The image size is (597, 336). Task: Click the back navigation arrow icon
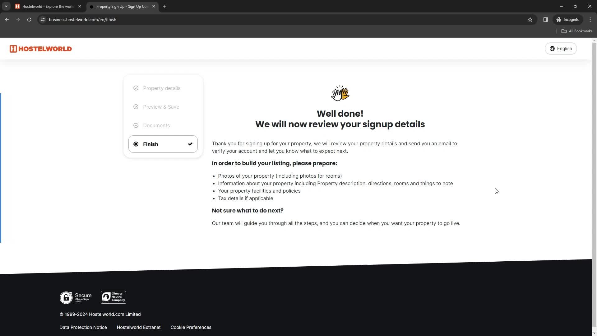7,19
